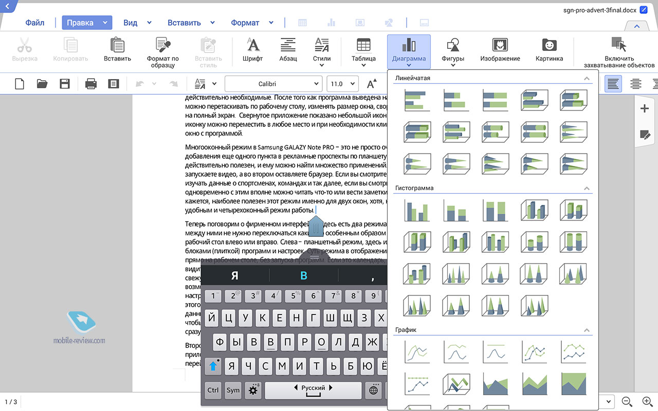Select the first Линейчатая clustered bar chart
Screen dimensions: 658x411
tap(417, 100)
